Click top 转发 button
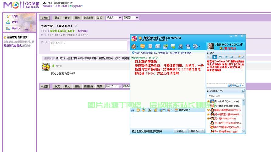The image size is (271, 152). pos(67,18)
